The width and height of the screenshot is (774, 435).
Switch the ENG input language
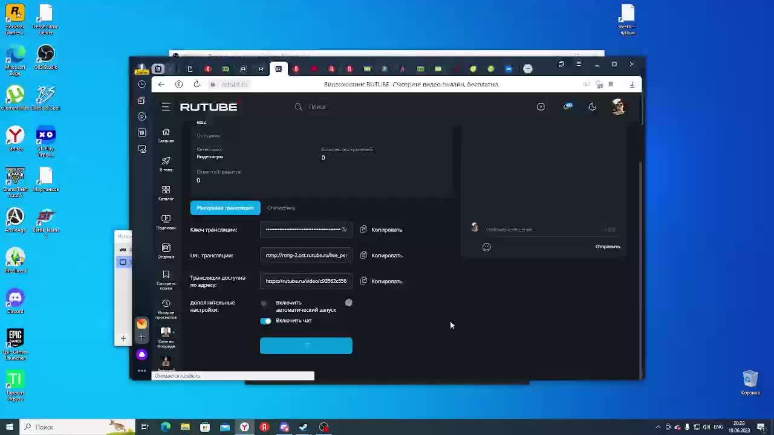click(x=718, y=427)
